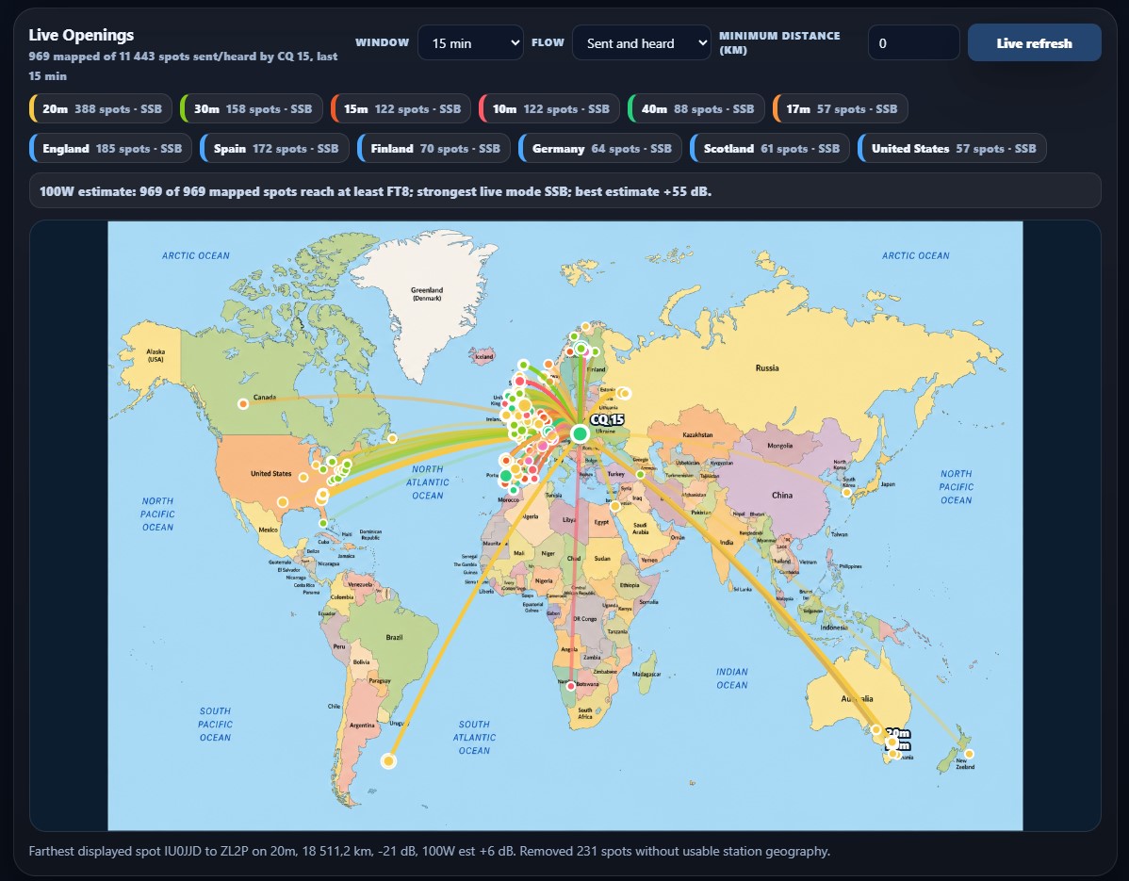Select the 20m 388 spots chip

101,108
